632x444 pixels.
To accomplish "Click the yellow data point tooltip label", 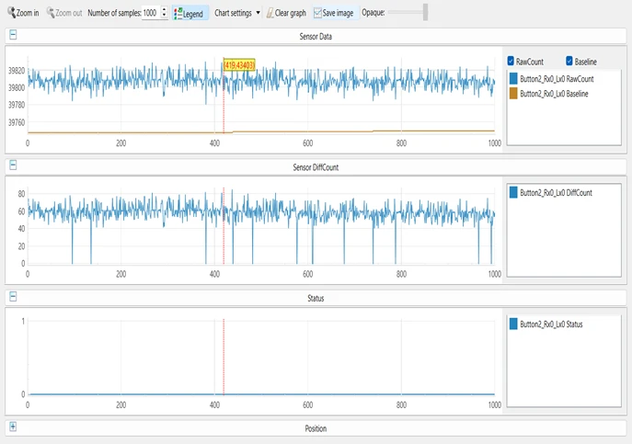I will pyautogui.click(x=239, y=64).
